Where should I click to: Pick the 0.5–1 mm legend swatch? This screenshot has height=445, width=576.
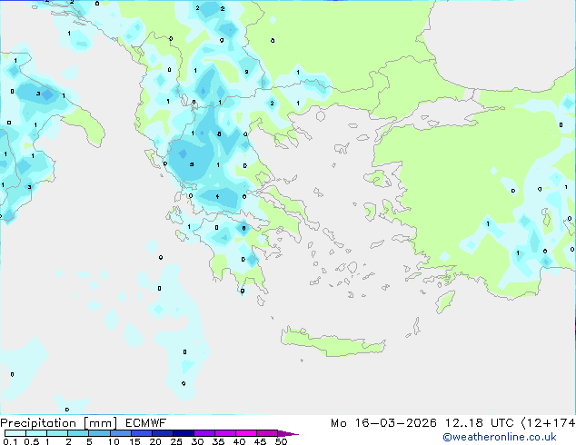point(36,433)
